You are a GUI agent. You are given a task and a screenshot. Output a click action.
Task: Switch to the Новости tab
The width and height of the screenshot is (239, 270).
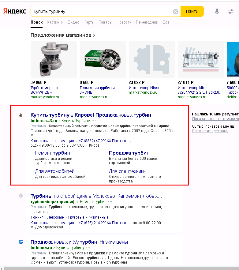click(x=124, y=22)
